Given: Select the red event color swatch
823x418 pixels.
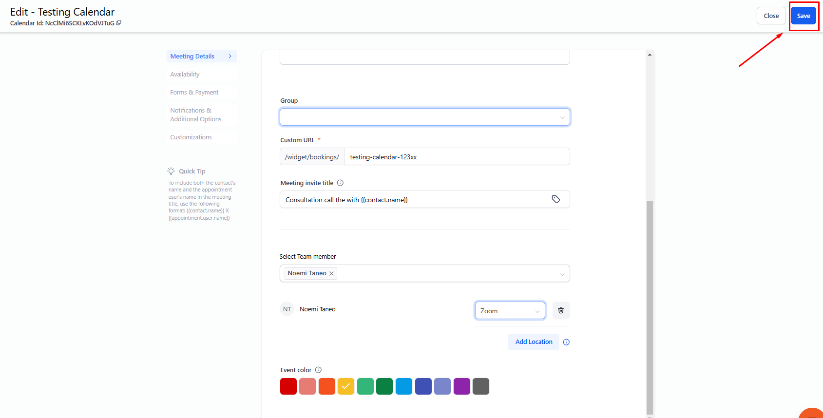Looking at the screenshot, I should [288, 386].
